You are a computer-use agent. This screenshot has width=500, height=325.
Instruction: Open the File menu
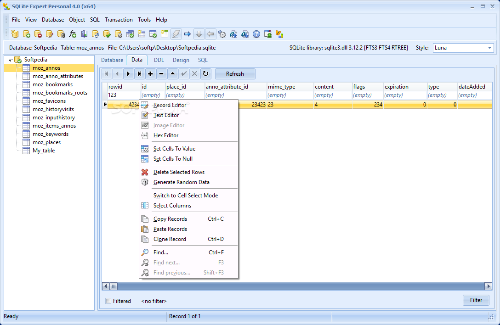tap(16, 20)
